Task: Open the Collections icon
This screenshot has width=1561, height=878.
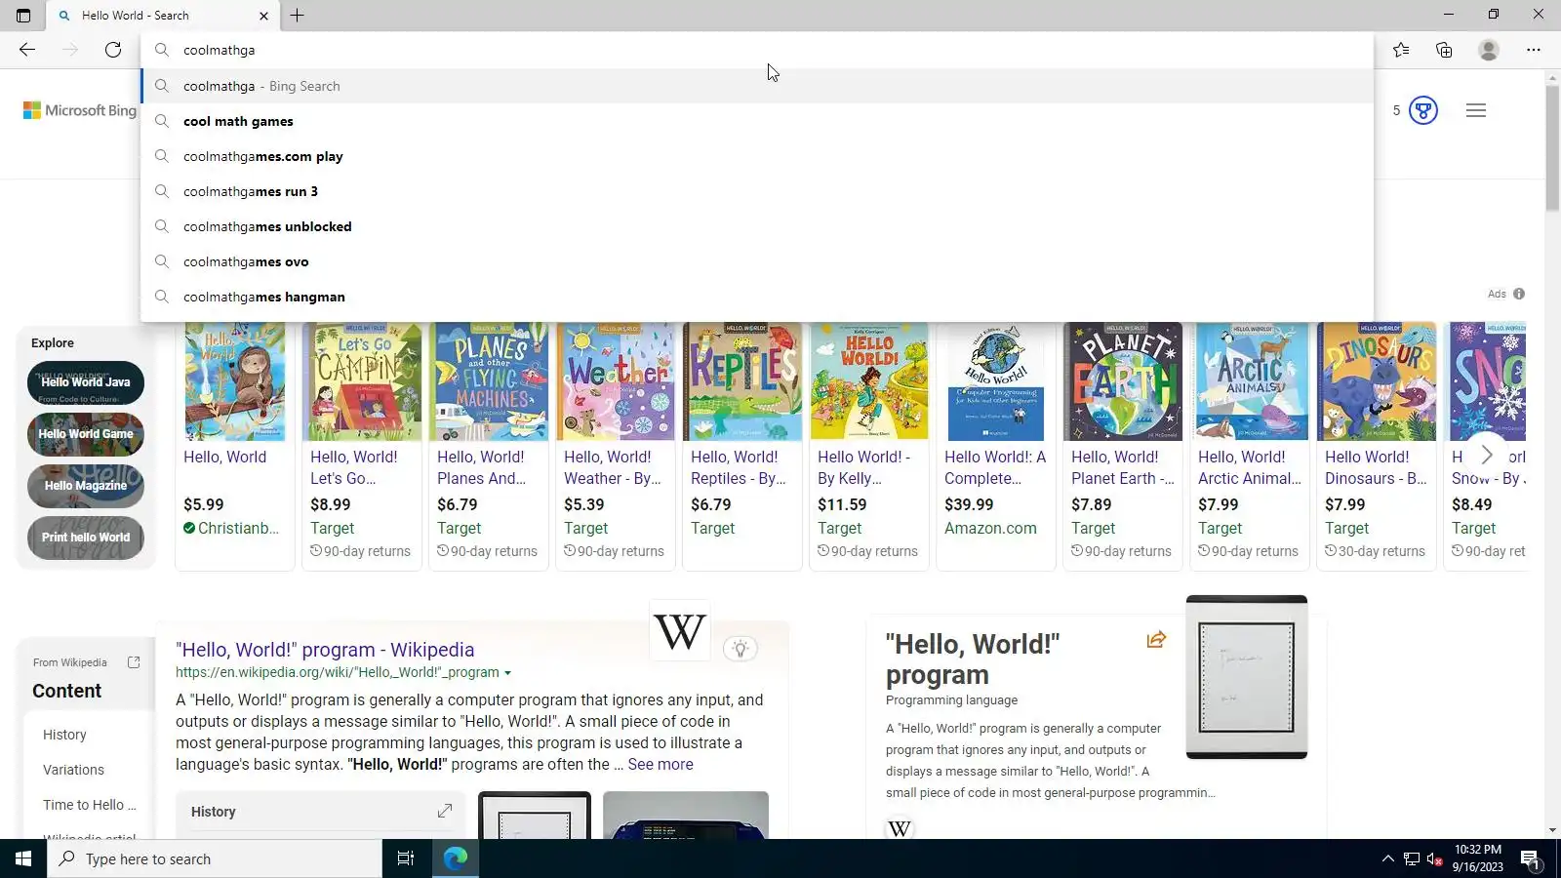Action: coord(1444,50)
